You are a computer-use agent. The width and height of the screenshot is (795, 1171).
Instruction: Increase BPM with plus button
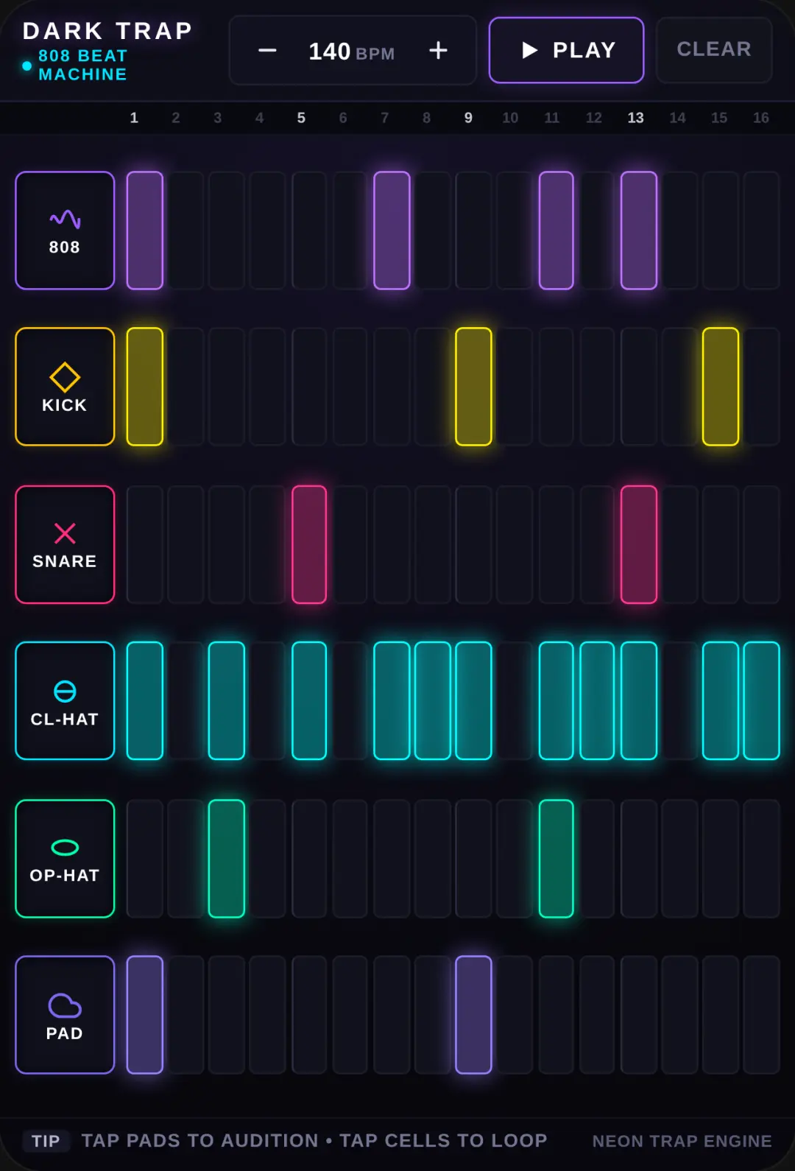pyautogui.click(x=439, y=50)
